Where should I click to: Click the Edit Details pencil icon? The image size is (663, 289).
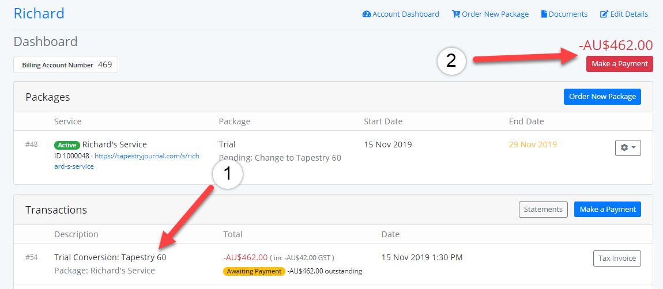pyautogui.click(x=604, y=14)
